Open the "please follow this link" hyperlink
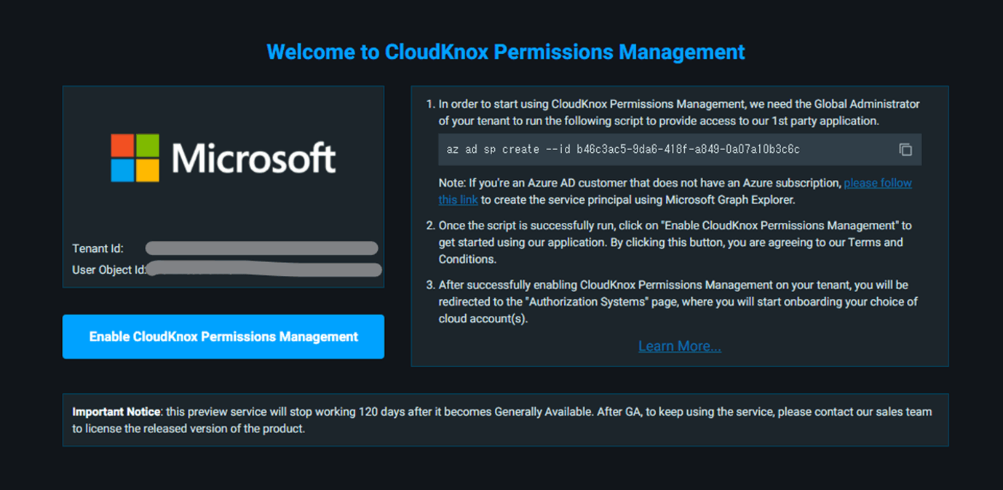1003x490 pixels. click(877, 183)
